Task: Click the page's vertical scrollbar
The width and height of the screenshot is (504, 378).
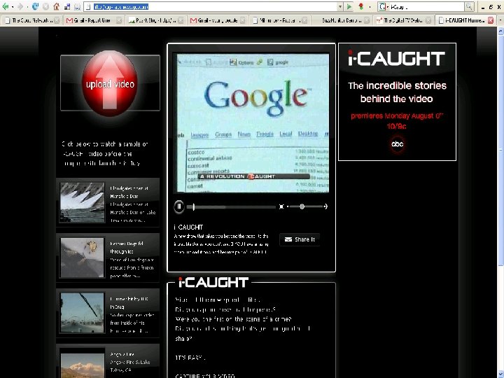Action: pos(500,151)
